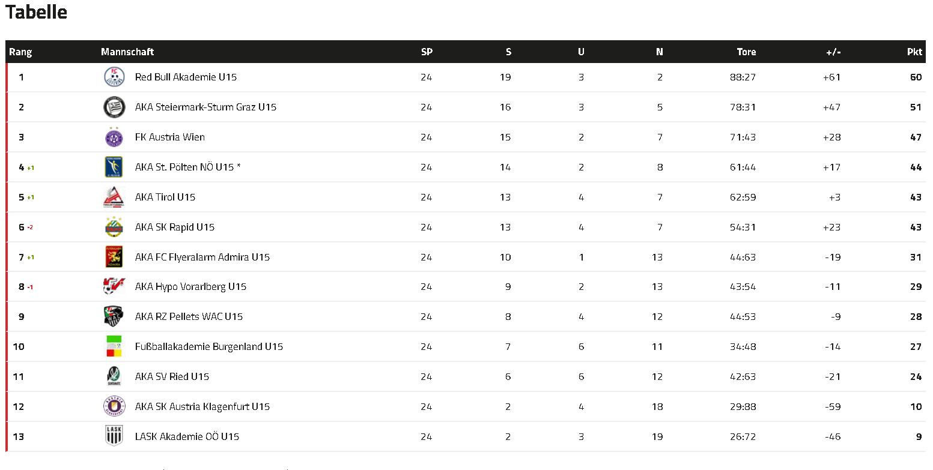
Task: Click the Flyeralarm Admira team logo
Action: (x=114, y=257)
